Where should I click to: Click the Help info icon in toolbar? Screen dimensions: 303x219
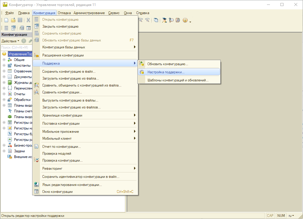point(185,20)
